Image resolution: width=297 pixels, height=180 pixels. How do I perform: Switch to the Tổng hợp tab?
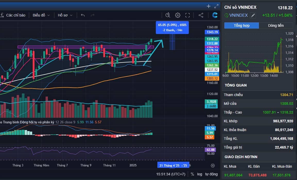point(242,25)
